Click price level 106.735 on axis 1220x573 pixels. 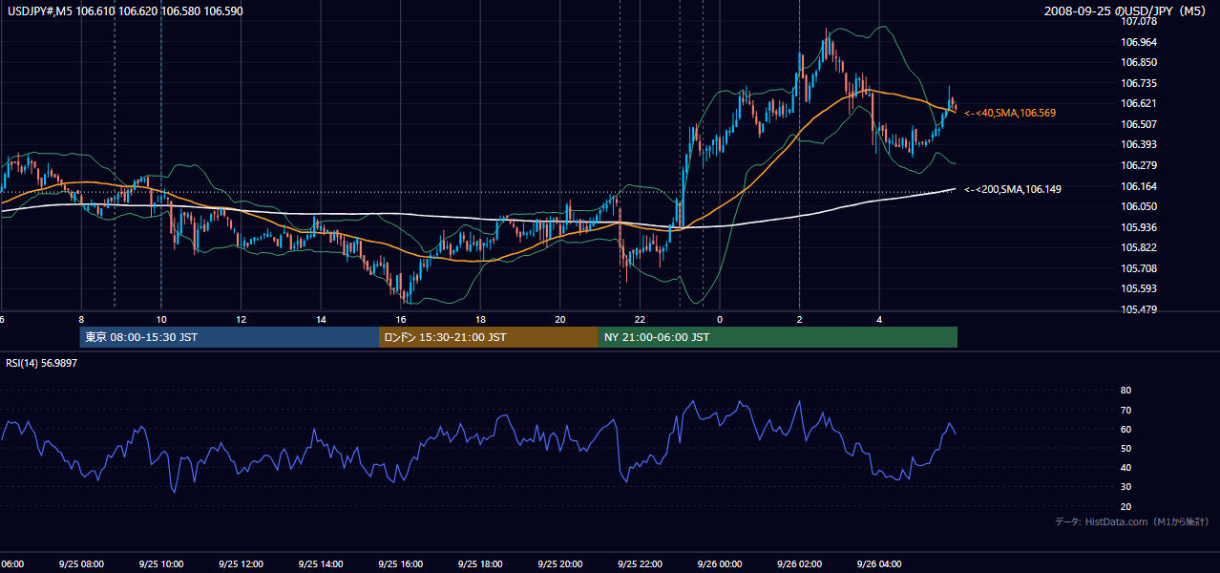[x=1141, y=83]
